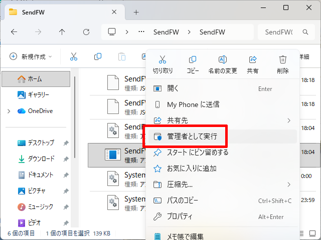Click the rename (名前の変更) icon
Image resolution: width=321 pixels, height=240 pixels.
[223, 60]
